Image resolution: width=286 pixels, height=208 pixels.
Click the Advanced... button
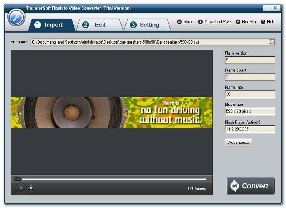coord(238,142)
